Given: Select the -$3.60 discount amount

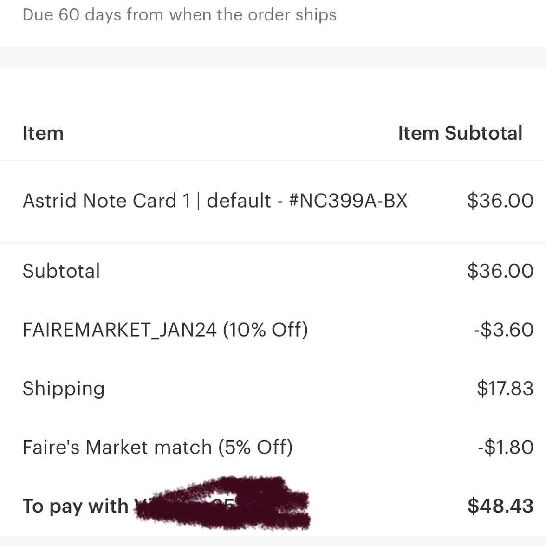Looking at the screenshot, I should tap(504, 330).
